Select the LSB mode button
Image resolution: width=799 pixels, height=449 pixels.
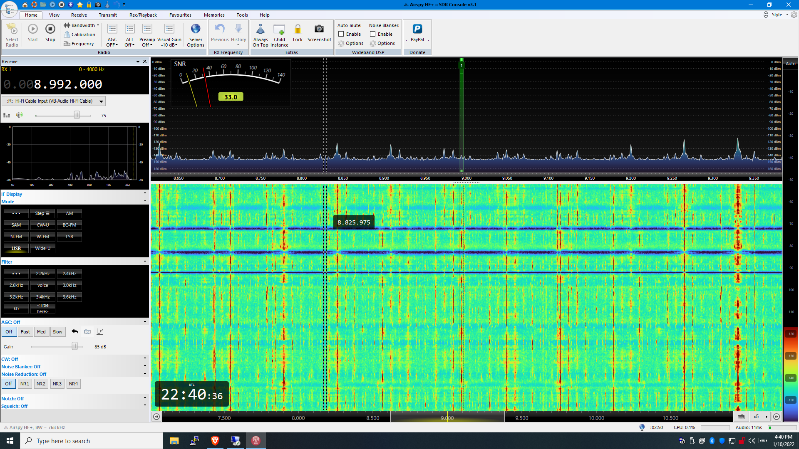coord(69,237)
